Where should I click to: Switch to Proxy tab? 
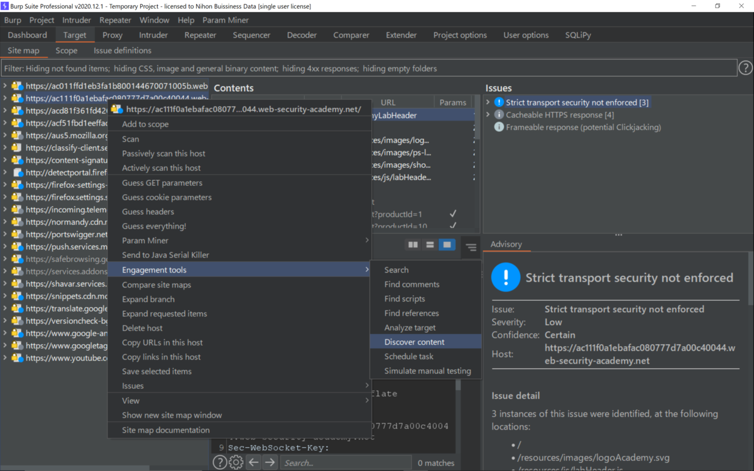click(x=112, y=35)
